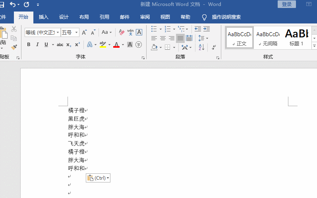This screenshot has height=198, width=317.
Task: Open borders dropdown arrow
Action: click(174, 48)
